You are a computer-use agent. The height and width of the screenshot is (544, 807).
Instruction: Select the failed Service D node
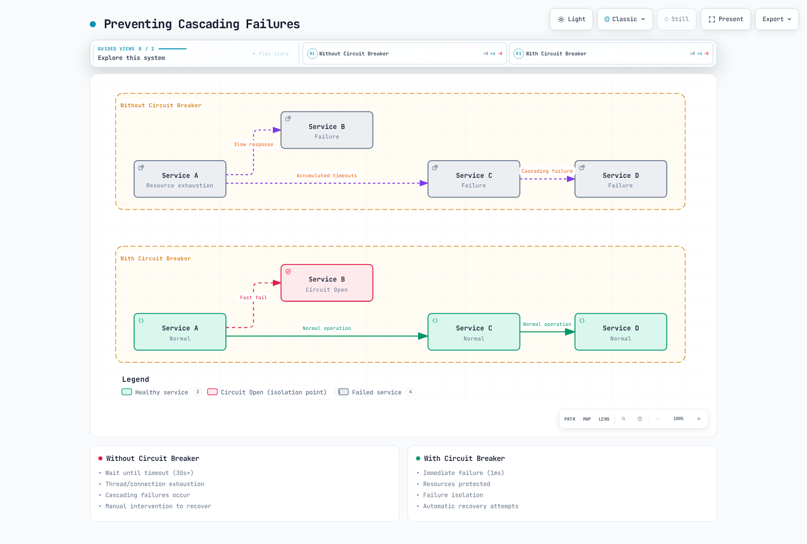point(620,179)
